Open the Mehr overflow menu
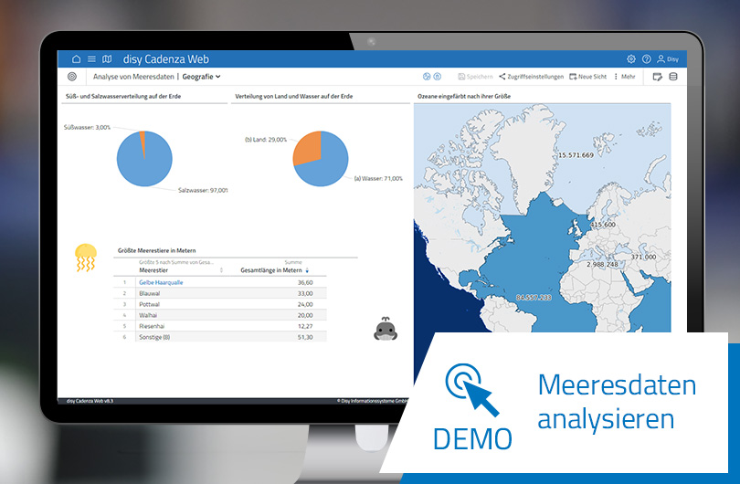Viewport: 740px width, 484px height. 625,77
